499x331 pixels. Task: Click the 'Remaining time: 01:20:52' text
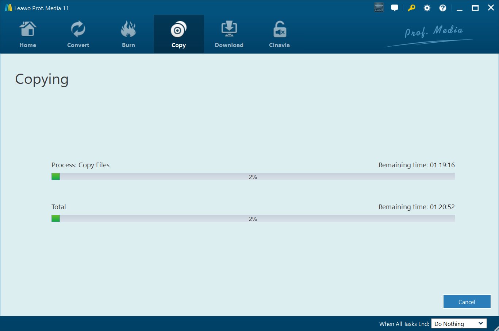coord(417,207)
